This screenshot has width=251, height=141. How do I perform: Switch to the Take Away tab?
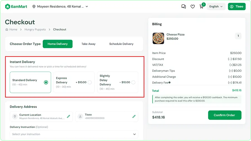[88, 44]
